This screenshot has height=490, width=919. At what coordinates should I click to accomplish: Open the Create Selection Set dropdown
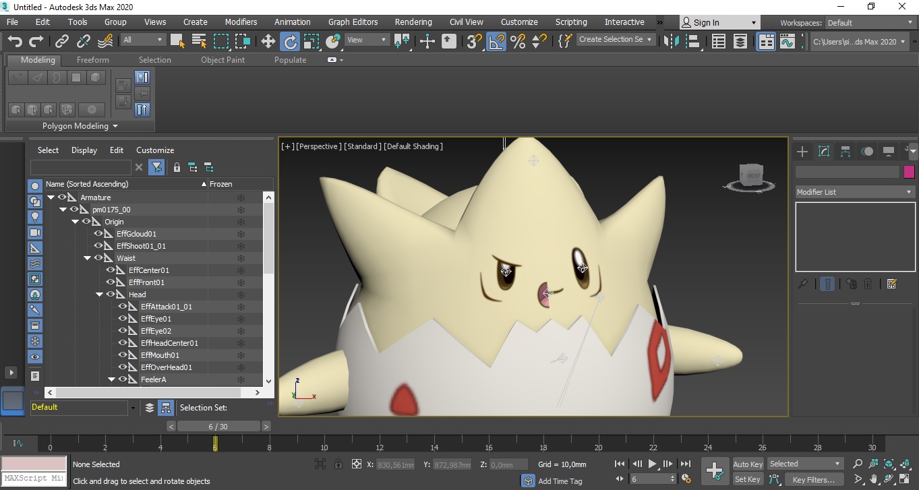pos(616,40)
